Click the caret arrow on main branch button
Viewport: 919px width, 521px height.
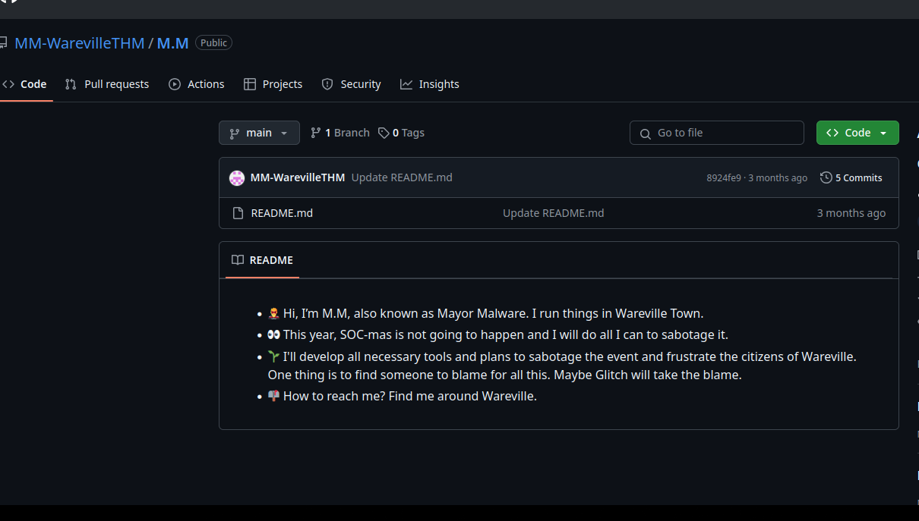coord(284,133)
